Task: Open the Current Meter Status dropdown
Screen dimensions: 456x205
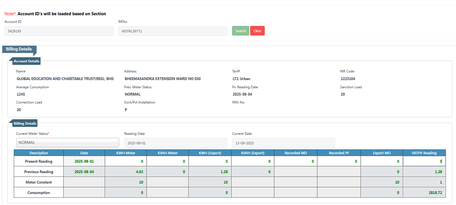Action: 68,143
